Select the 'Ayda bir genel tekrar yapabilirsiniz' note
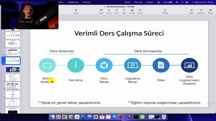 click(70, 103)
